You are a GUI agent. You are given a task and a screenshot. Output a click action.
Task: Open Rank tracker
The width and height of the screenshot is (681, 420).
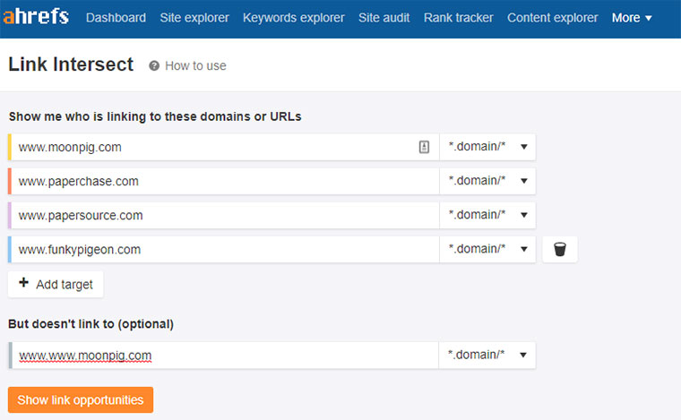[458, 18]
